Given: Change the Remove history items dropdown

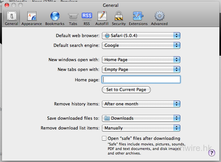Looking at the screenshot, I should [141, 104].
